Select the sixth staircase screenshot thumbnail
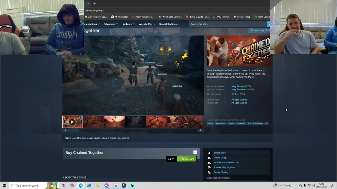 pyautogui.click(x=177, y=122)
